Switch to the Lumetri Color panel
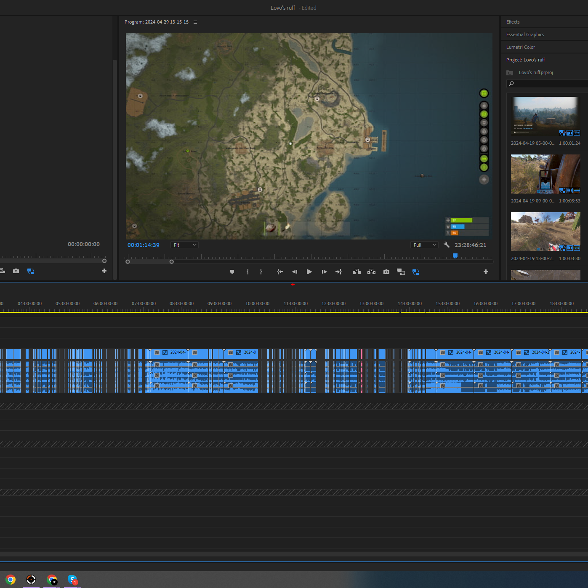The width and height of the screenshot is (588, 588). [520, 47]
